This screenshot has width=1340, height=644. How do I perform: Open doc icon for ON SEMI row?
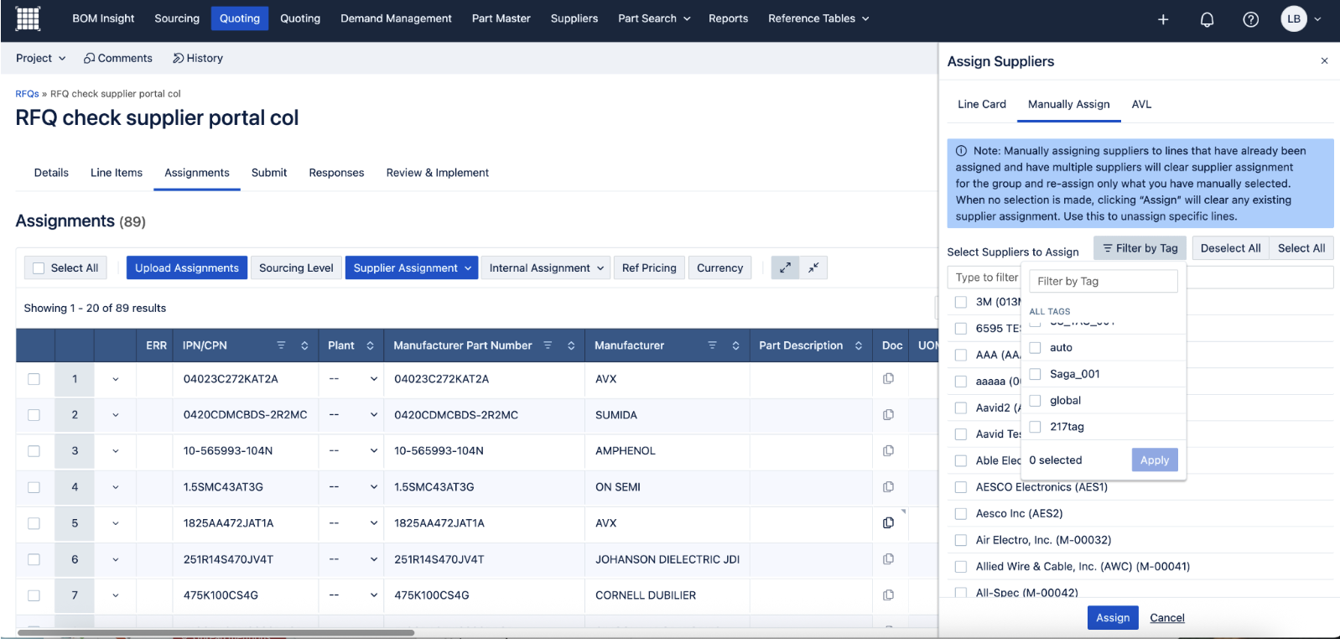888,486
